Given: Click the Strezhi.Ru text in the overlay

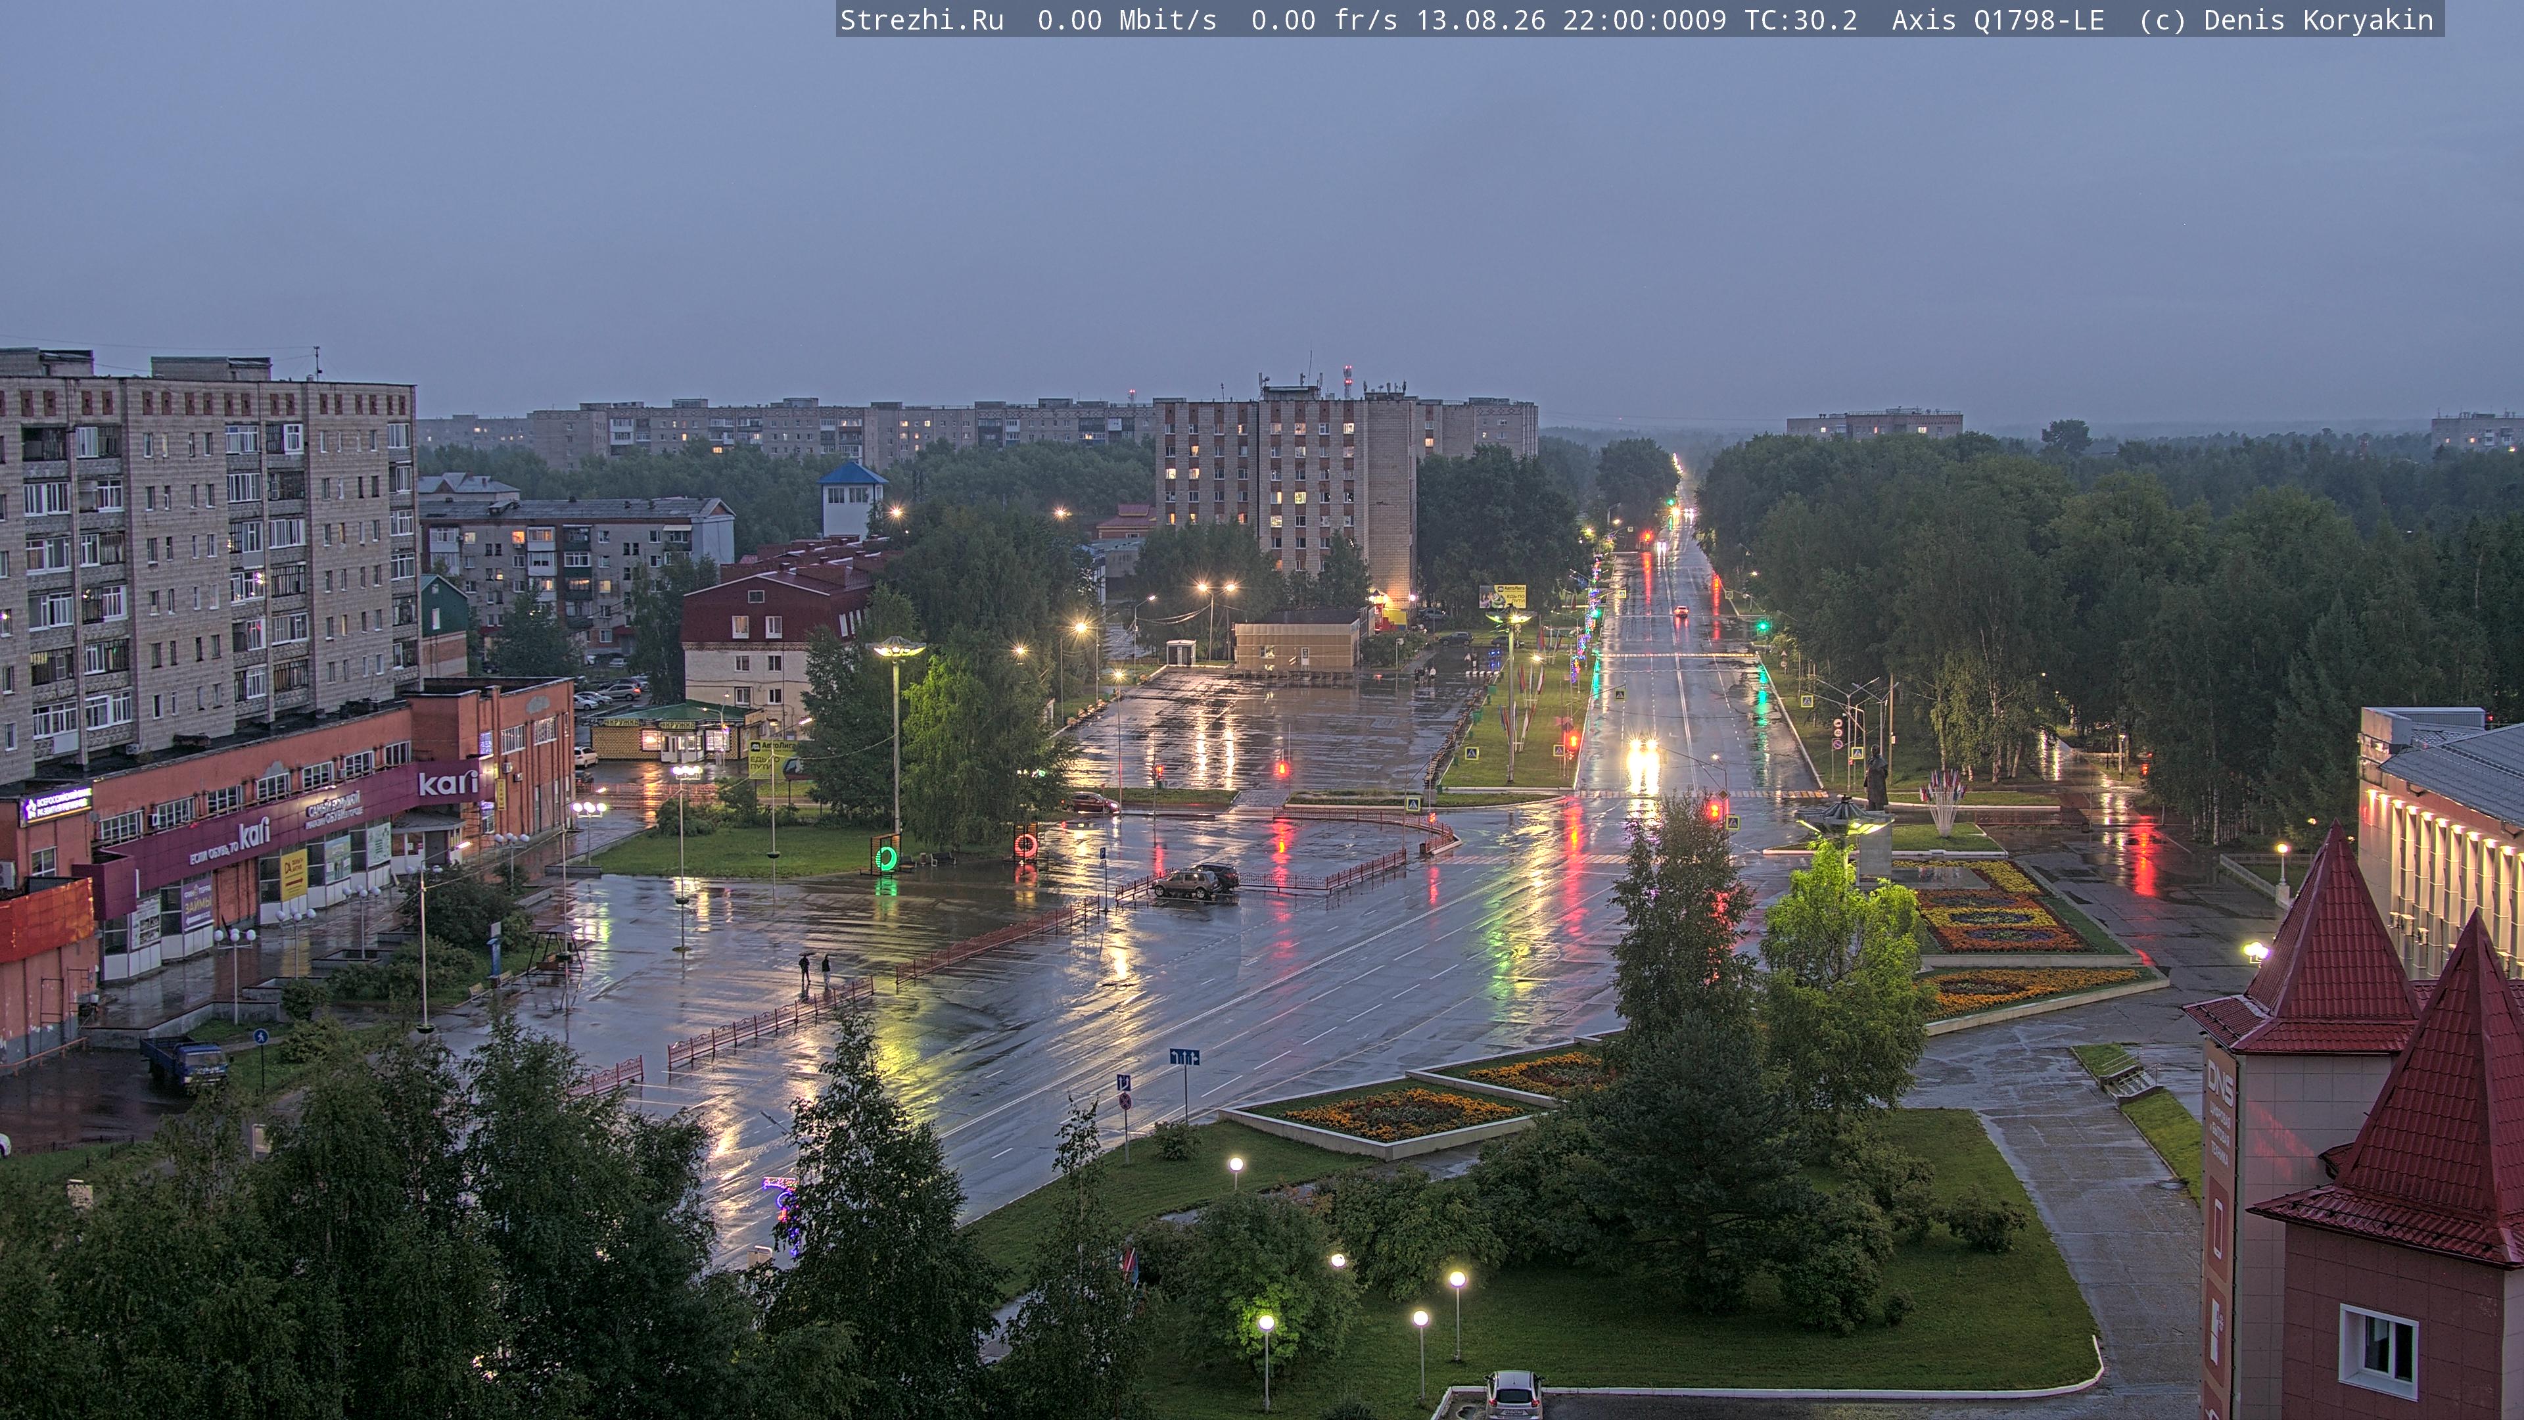Looking at the screenshot, I should [x=922, y=20].
